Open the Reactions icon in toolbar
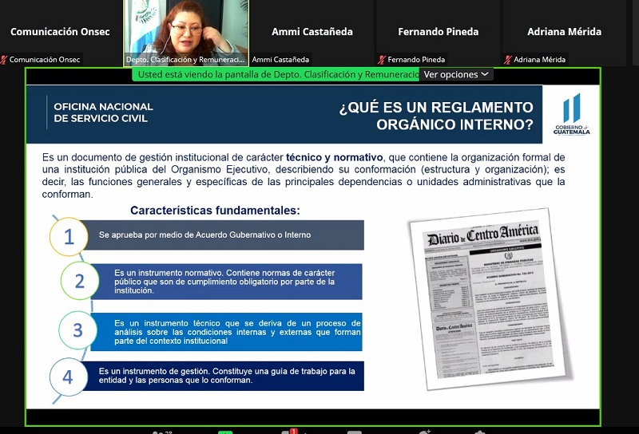Image resolution: width=639 pixels, height=434 pixels. 423,432
